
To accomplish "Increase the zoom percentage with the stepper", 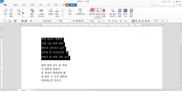I will click(x=167, y=20).
